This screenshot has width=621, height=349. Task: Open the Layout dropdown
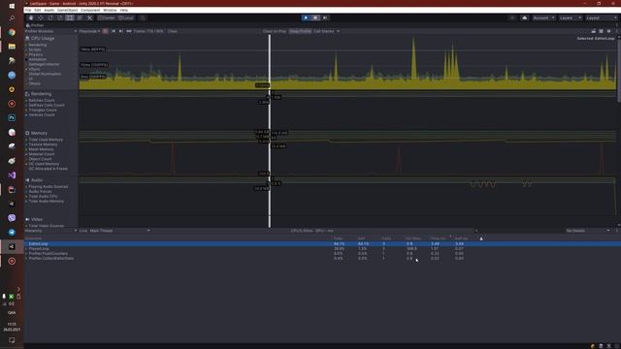[602, 17]
